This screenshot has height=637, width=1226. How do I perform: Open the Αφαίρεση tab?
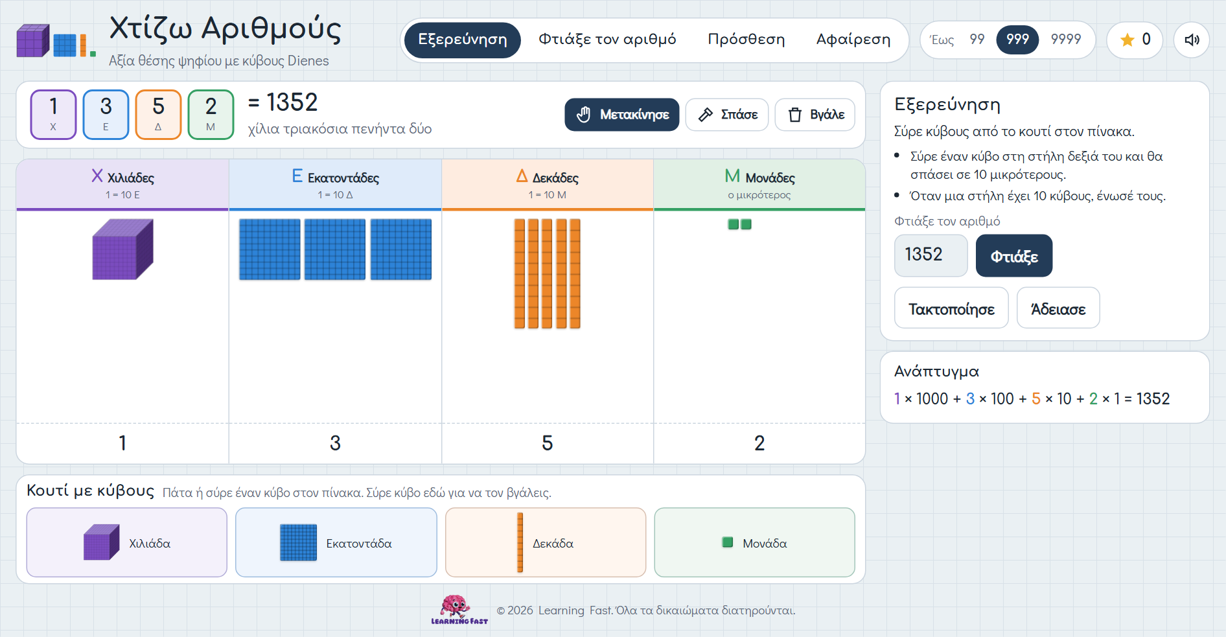(x=853, y=40)
